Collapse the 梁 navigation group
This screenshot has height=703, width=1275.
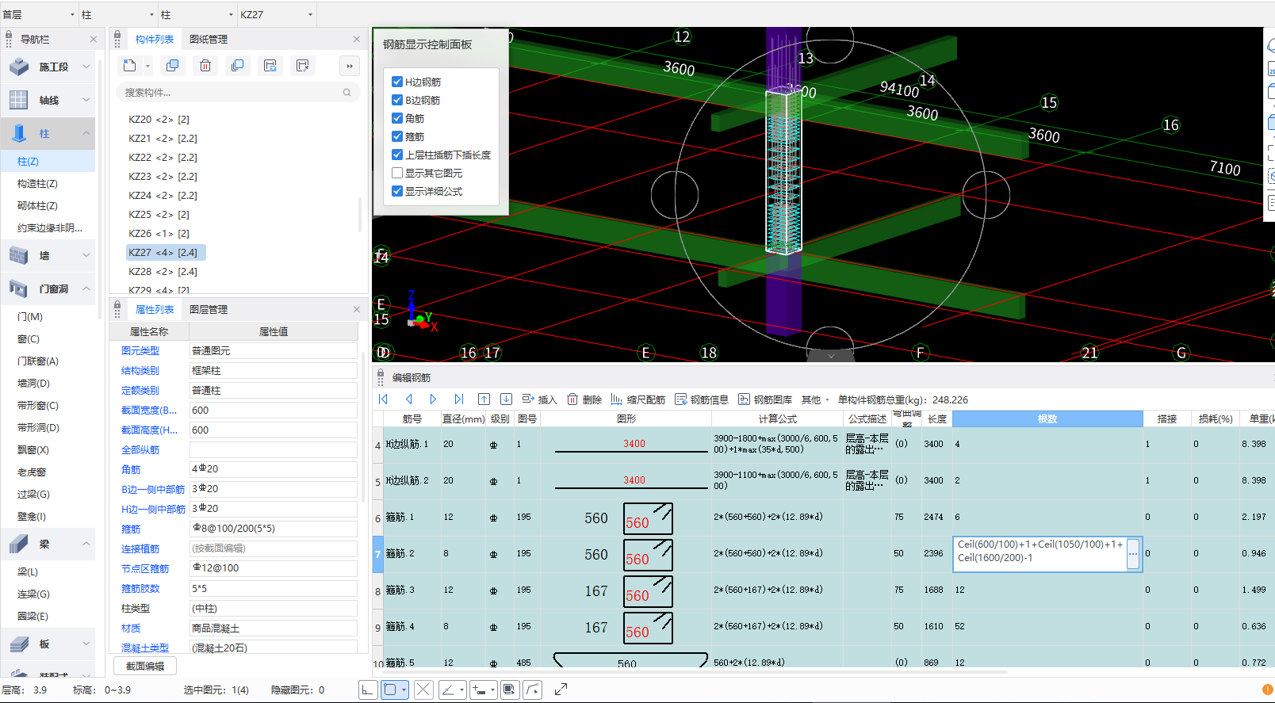[x=86, y=544]
